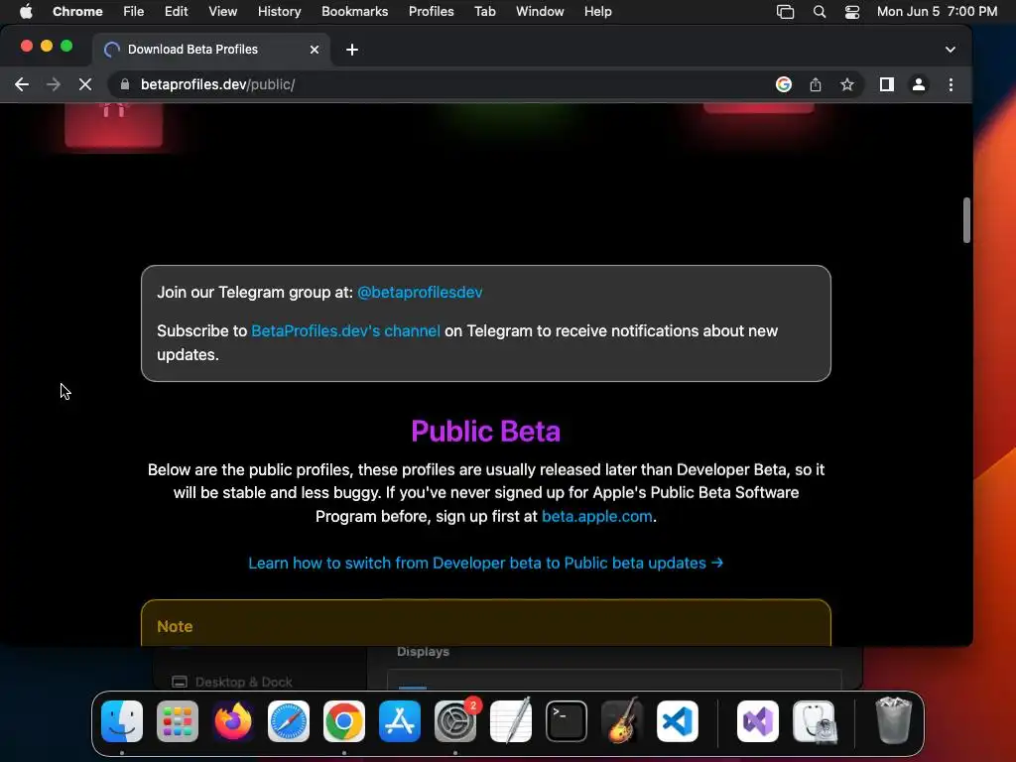Open BetaProfiles.dev's channel link
1016x762 pixels.
(x=345, y=331)
